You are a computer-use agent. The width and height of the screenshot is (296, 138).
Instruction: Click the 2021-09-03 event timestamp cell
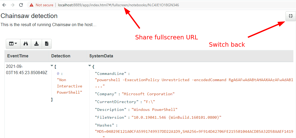26,69
